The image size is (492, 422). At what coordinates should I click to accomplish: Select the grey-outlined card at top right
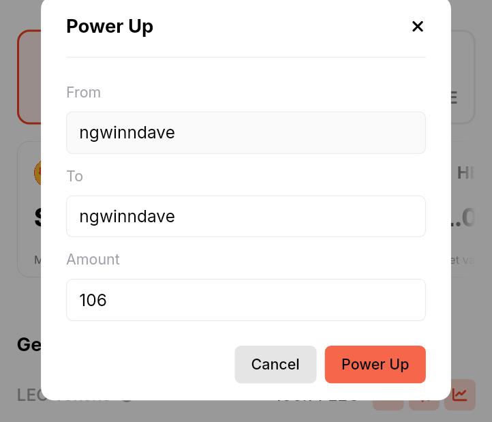463,77
